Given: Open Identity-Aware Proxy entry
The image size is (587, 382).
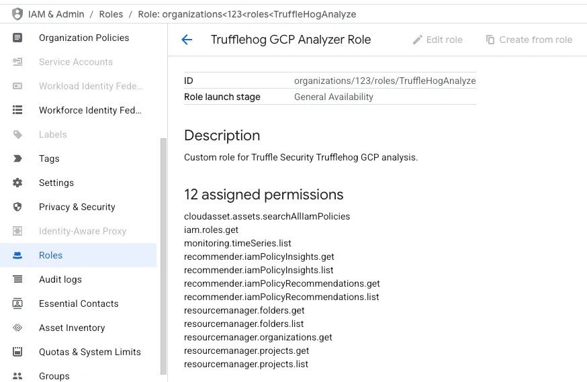Looking at the screenshot, I should tap(83, 231).
